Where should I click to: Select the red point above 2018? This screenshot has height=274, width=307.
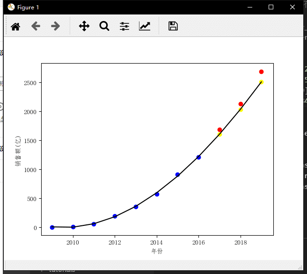(x=241, y=104)
